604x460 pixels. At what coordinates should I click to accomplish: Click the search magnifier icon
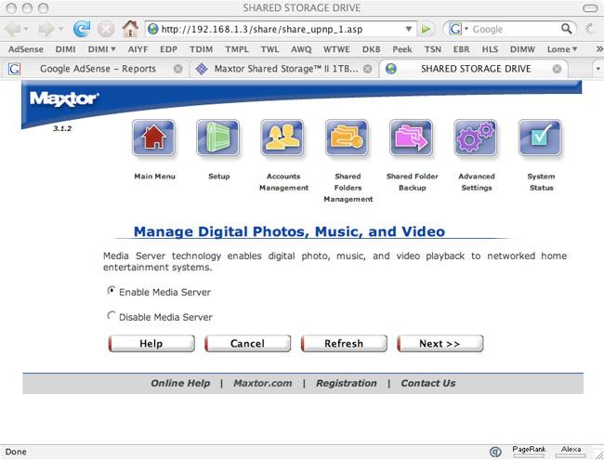tap(566, 29)
